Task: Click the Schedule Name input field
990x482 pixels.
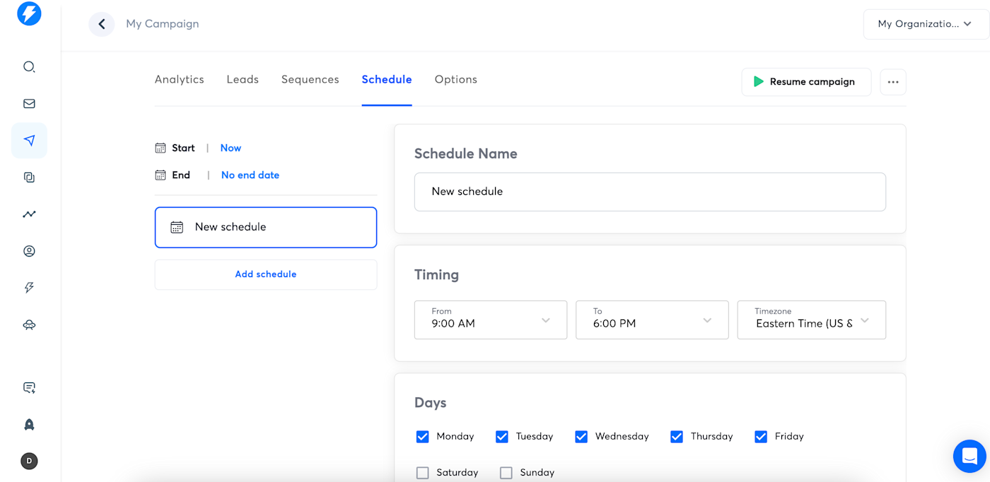Action: pos(650,192)
